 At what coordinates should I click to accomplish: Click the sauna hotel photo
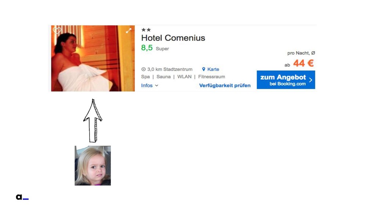point(93,58)
